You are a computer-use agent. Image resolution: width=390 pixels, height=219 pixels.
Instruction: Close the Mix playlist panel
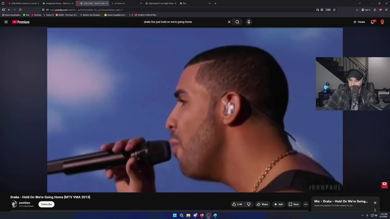(375, 203)
